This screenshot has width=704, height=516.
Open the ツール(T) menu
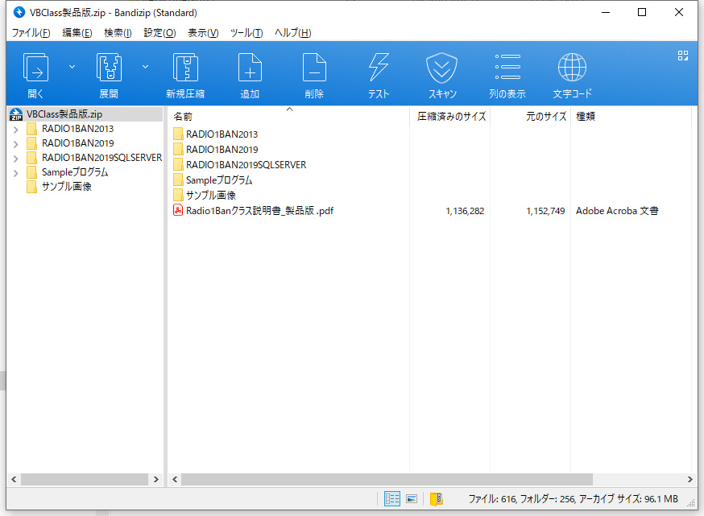click(246, 33)
